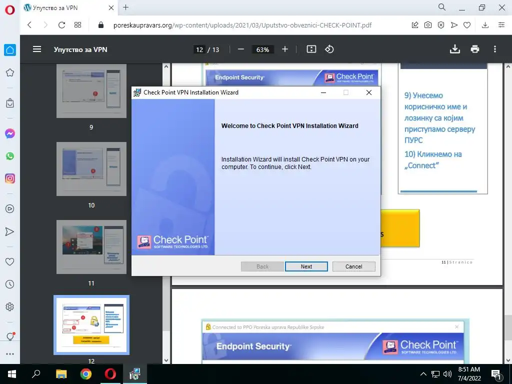
Task: Open a new browser tab
Action: 125,7
